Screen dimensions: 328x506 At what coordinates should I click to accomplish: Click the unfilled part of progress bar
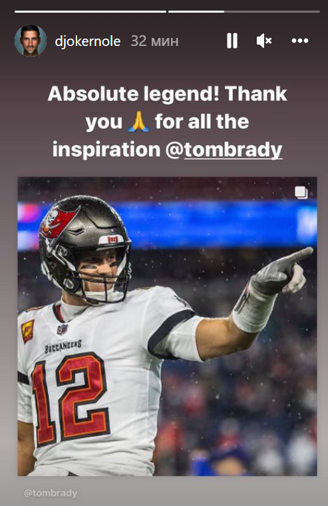(x=272, y=11)
